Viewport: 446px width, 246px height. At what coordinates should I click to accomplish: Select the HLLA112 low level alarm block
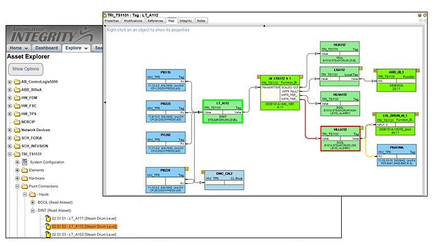[340, 139]
